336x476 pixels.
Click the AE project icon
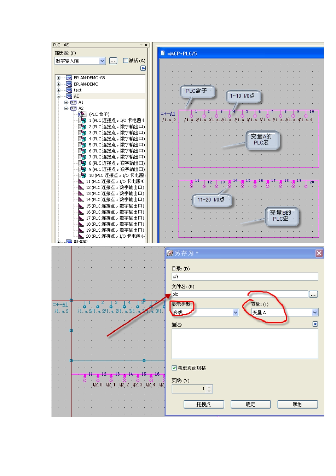[x=69, y=96]
